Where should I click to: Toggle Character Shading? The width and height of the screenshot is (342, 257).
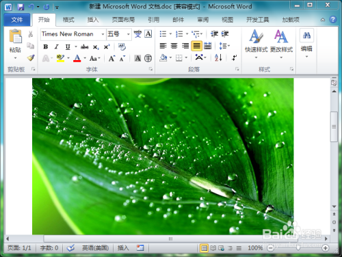pos(137,58)
